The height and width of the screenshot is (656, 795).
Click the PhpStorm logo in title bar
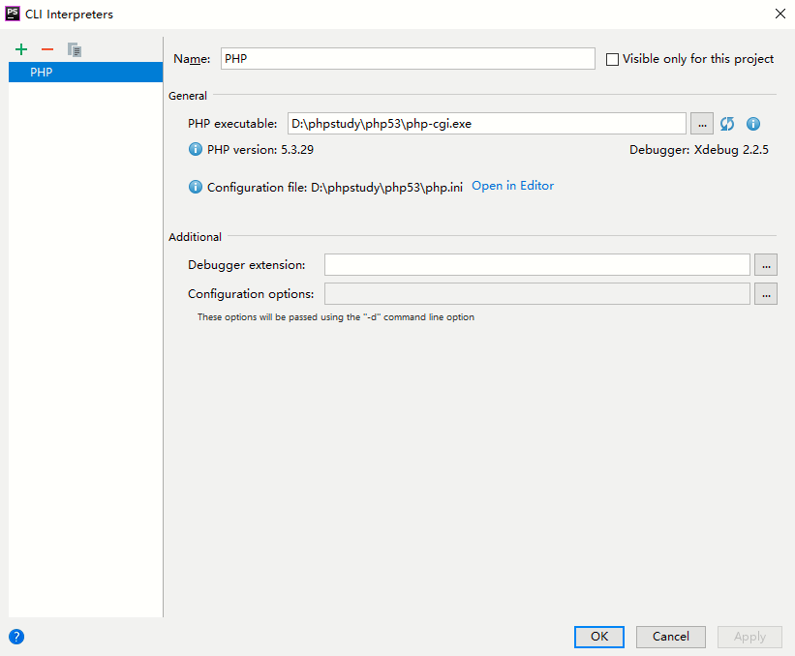[13, 14]
